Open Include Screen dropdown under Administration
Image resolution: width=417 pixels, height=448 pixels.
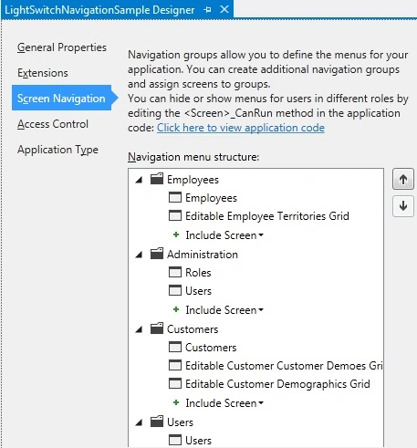(x=224, y=310)
